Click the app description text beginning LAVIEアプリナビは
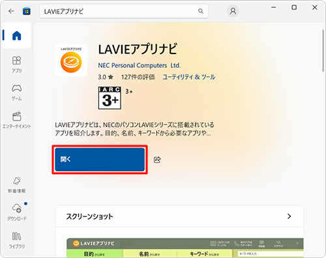This screenshot has height=258, width=326. click(134, 129)
